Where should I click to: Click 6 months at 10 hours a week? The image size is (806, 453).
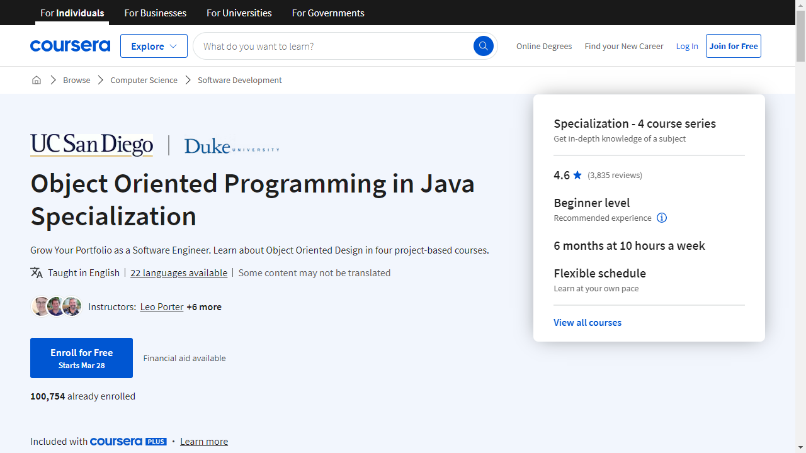pyautogui.click(x=630, y=245)
